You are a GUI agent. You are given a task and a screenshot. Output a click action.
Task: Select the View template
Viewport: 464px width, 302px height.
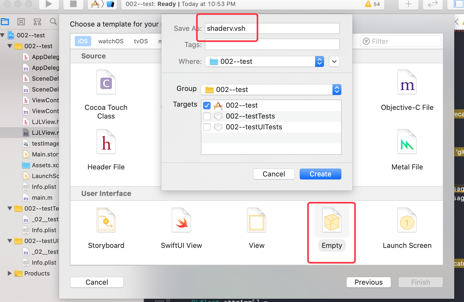pyautogui.click(x=257, y=228)
